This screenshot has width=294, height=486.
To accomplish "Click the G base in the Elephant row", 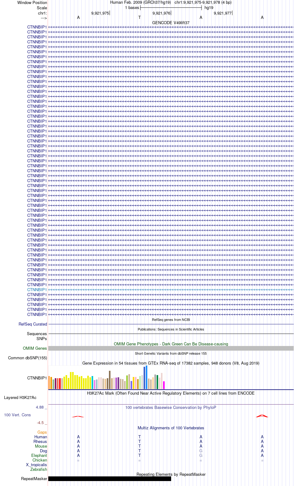I will 201,455.
